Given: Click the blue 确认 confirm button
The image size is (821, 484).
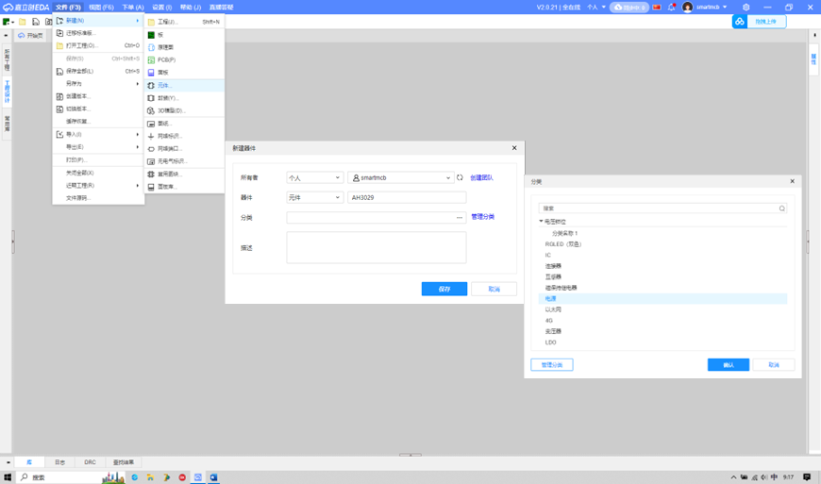Looking at the screenshot, I should pyautogui.click(x=729, y=365).
